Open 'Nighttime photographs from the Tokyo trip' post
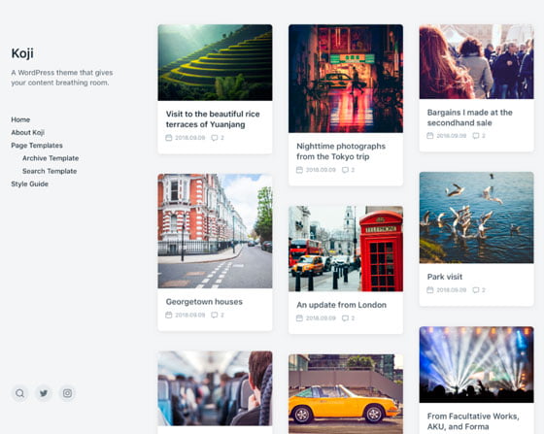The width and height of the screenshot is (544, 434). tap(341, 151)
